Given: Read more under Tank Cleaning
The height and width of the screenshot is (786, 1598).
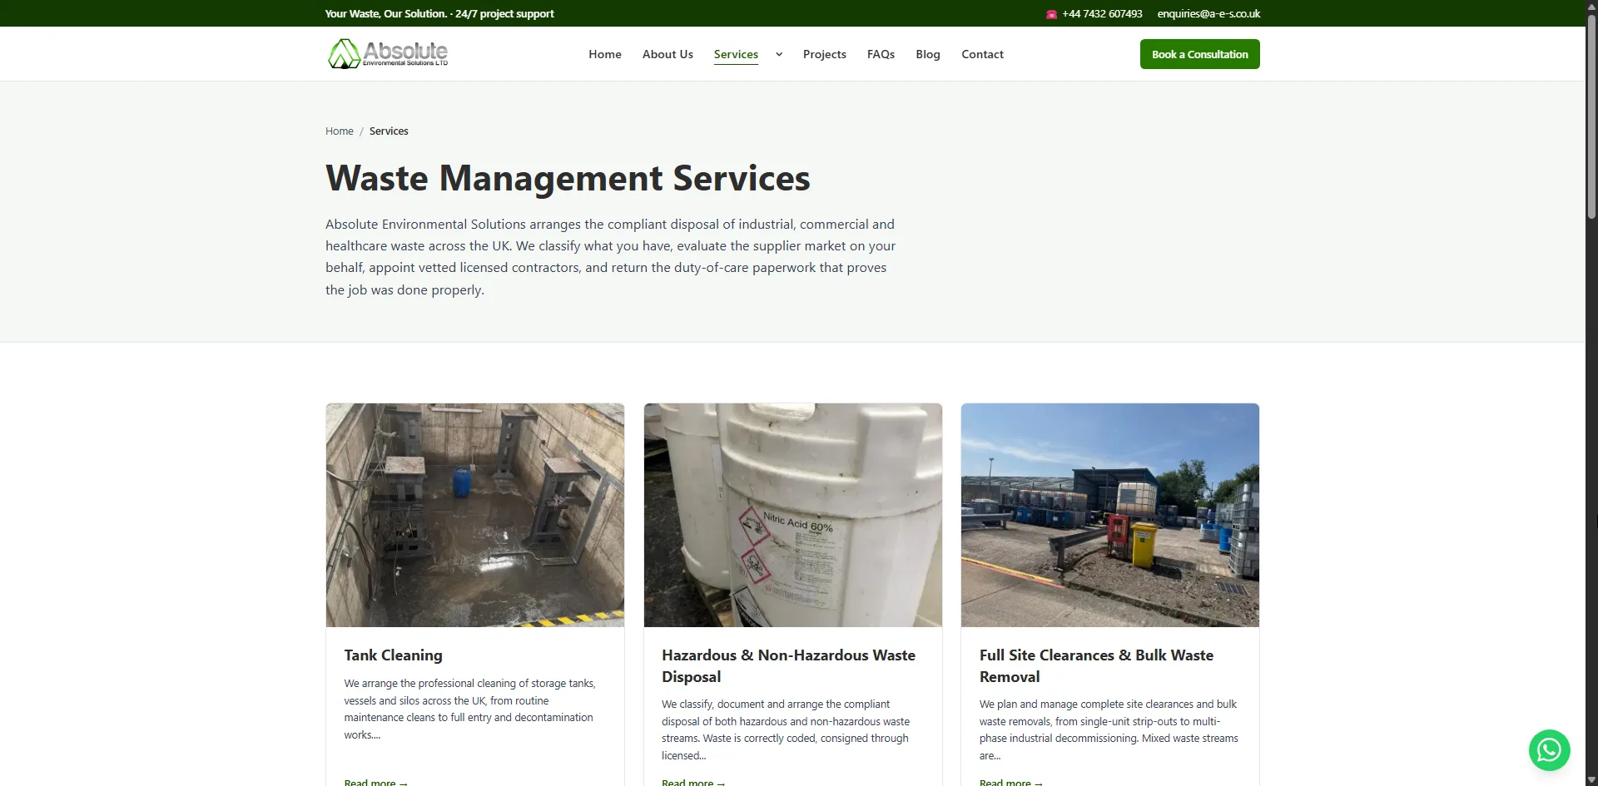Looking at the screenshot, I should (x=375, y=782).
